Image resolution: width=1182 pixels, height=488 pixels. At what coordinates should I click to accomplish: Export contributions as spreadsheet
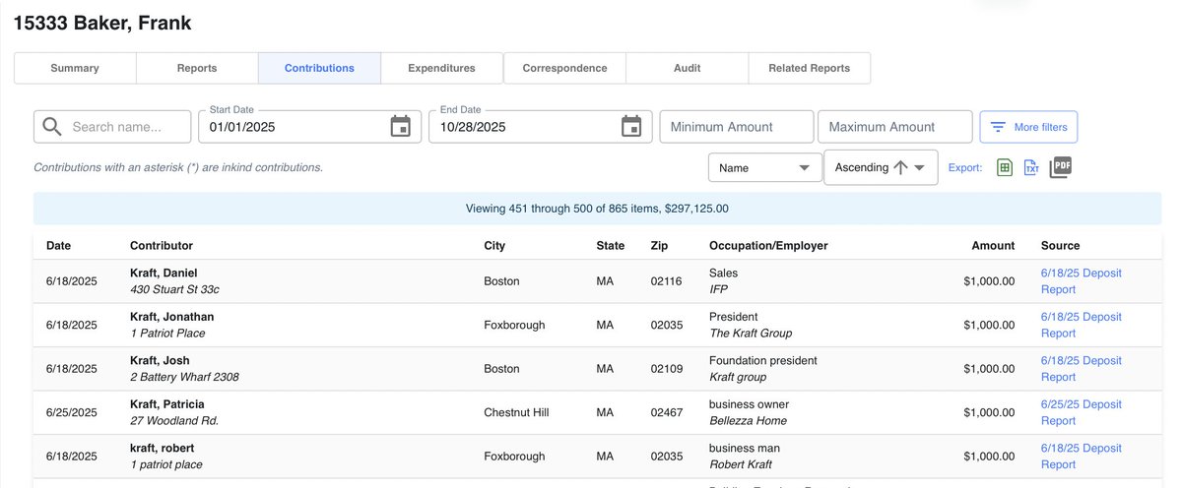point(1005,167)
